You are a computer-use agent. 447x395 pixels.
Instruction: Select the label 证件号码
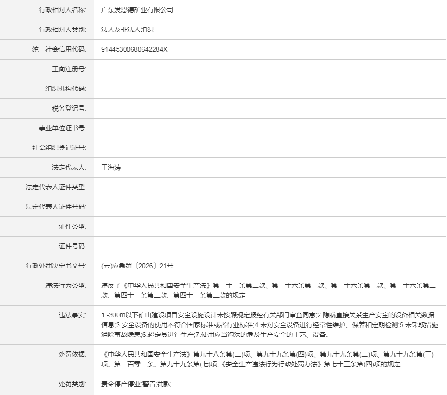(x=73, y=246)
